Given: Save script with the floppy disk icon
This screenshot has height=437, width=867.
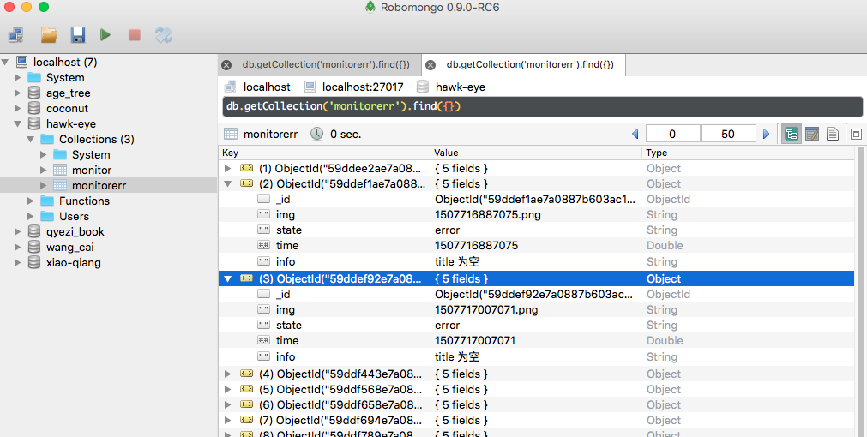Looking at the screenshot, I should pyautogui.click(x=78, y=35).
